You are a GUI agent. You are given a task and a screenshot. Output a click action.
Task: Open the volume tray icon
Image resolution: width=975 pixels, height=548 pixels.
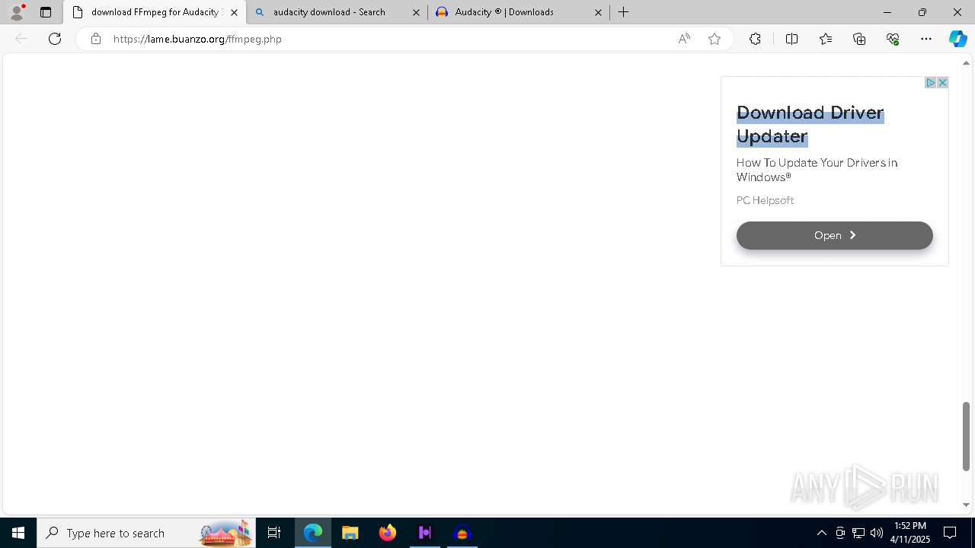coord(877,533)
